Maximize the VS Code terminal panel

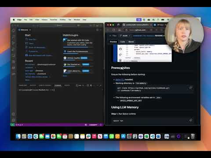point(97,86)
